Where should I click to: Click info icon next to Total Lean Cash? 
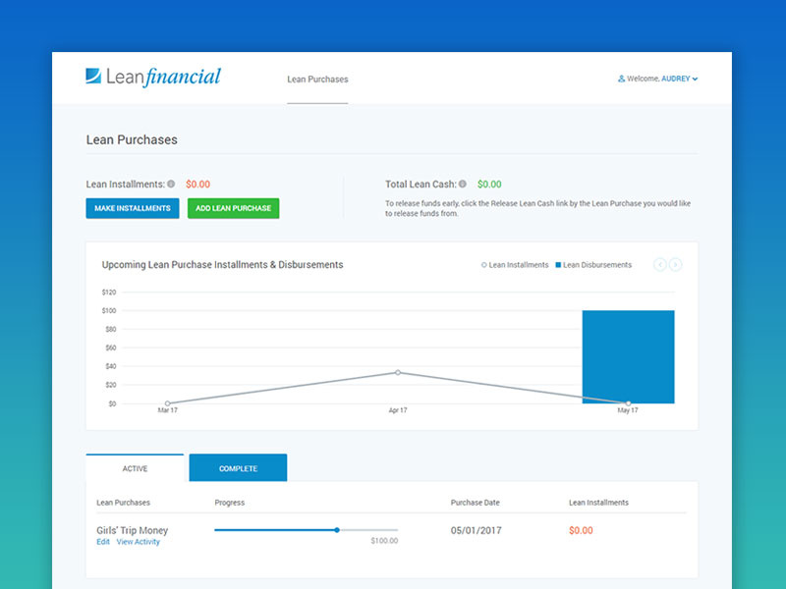click(463, 184)
